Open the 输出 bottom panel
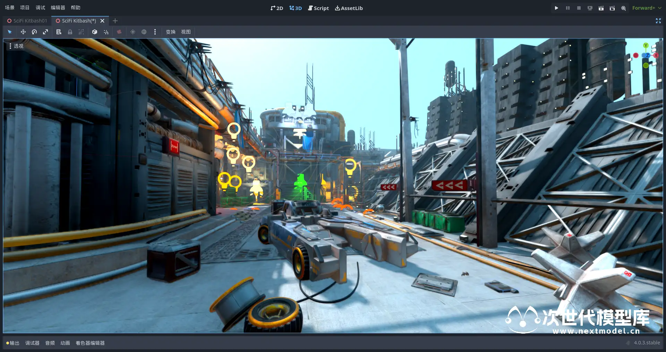This screenshot has width=666, height=352. click(13, 343)
